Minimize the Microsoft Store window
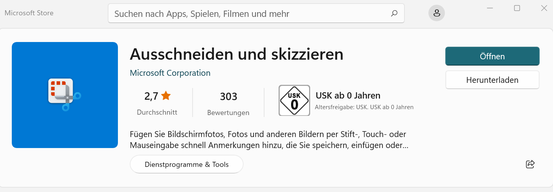The image size is (553, 192). pyautogui.click(x=490, y=8)
